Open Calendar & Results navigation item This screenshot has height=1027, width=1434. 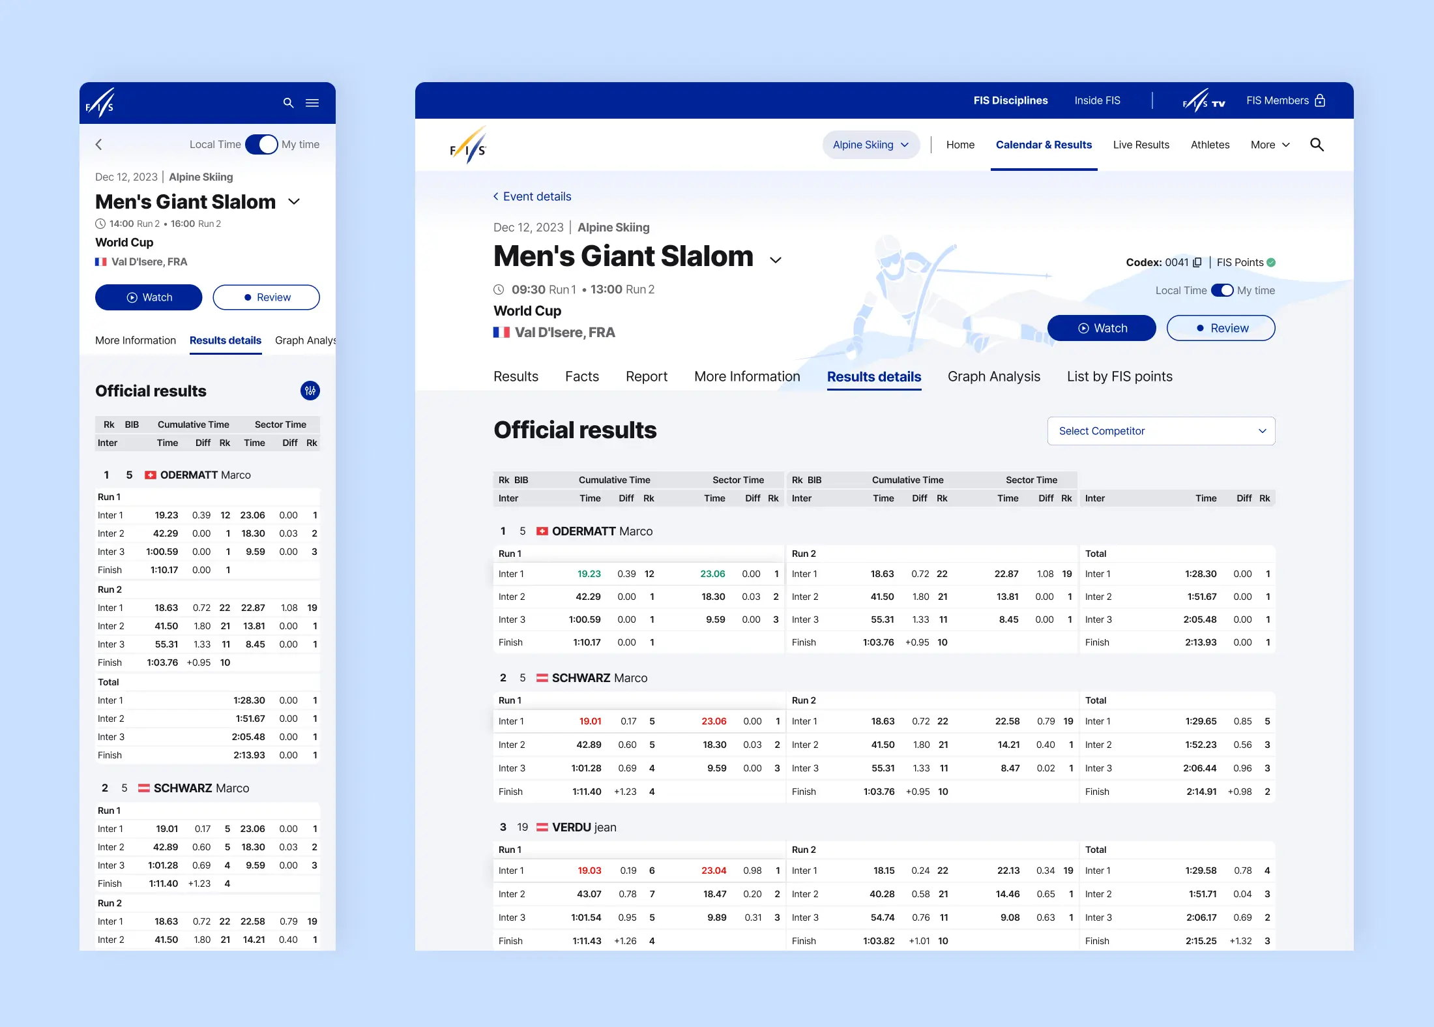point(1044,145)
